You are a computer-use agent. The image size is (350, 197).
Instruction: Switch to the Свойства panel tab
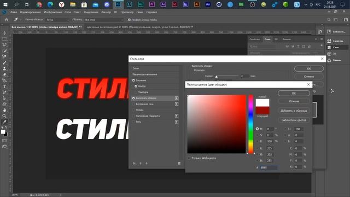click(x=255, y=39)
